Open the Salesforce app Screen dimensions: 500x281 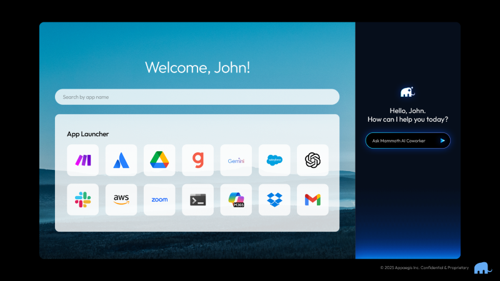[274, 160]
